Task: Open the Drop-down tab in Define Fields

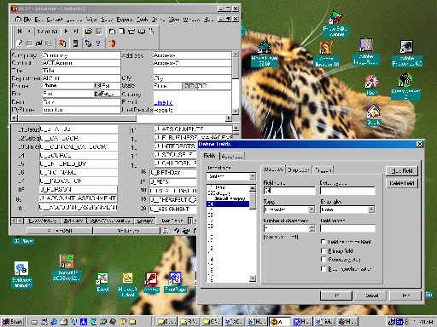Action: [299, 170]
